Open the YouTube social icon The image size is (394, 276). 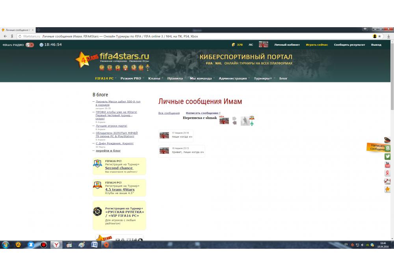pos(387,165)
